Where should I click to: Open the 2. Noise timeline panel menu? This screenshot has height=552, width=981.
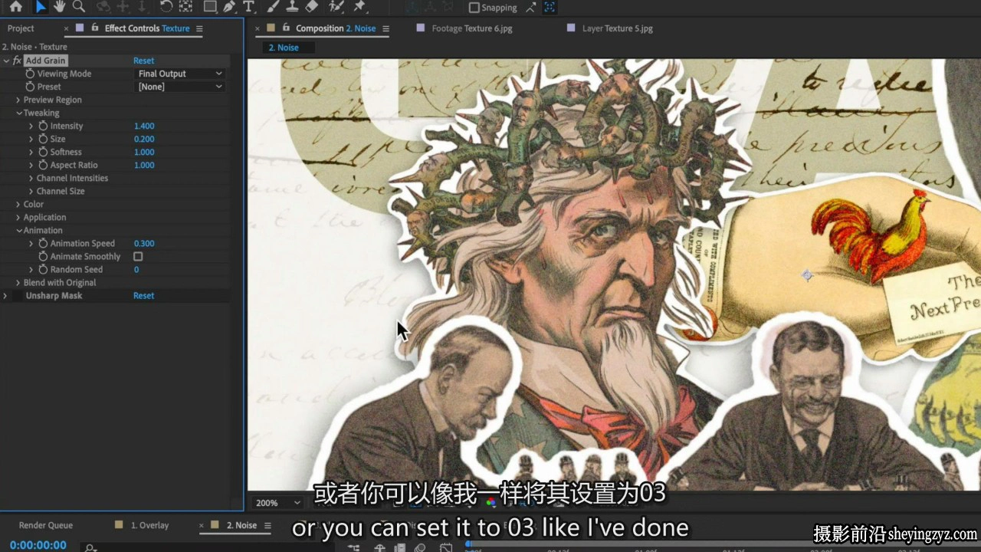pos(267,525)
